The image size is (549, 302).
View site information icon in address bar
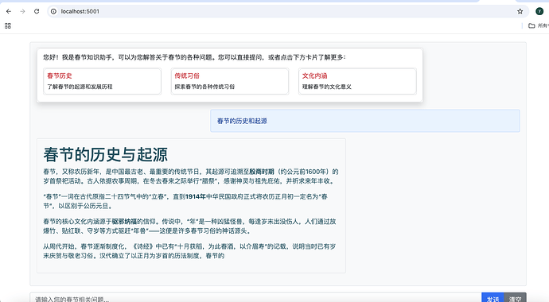pos(53,12)
